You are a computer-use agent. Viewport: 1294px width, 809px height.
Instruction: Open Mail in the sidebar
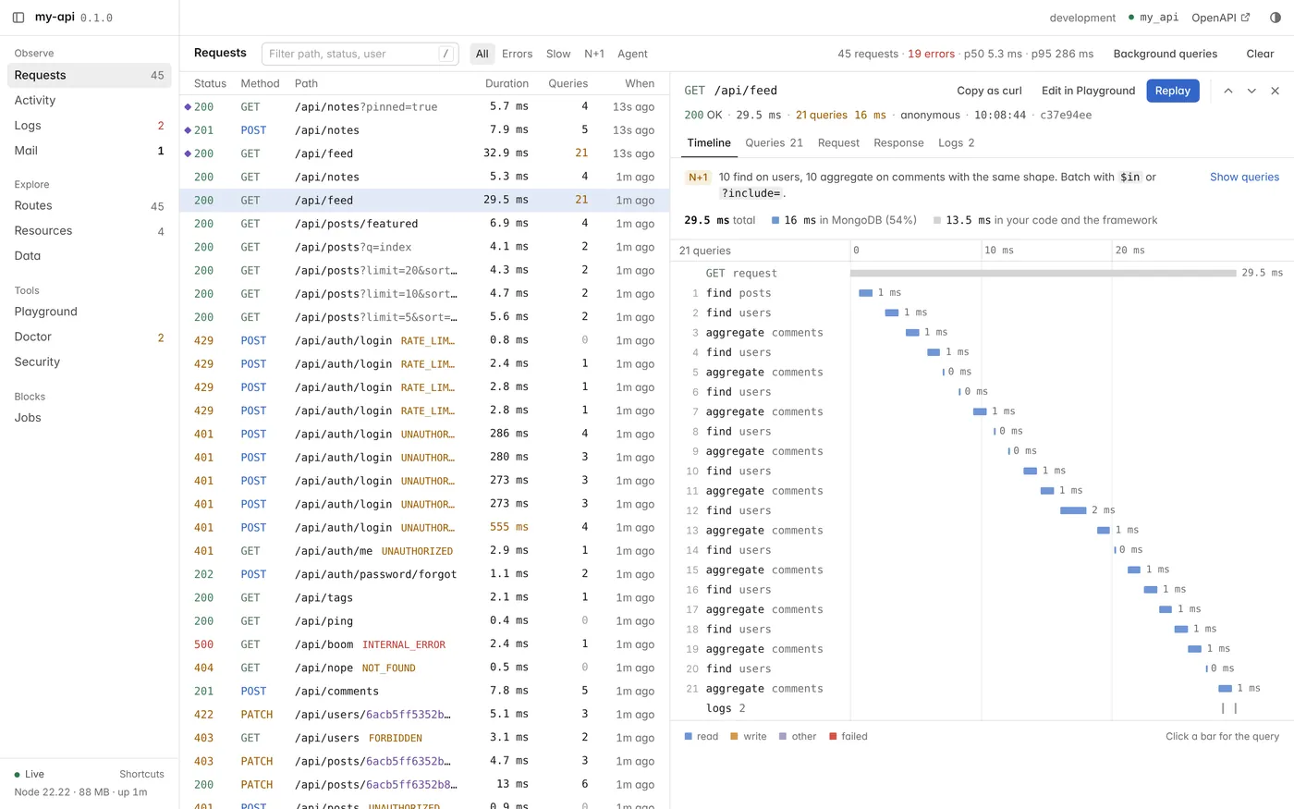pyautogui.click(x=90, y=150)
